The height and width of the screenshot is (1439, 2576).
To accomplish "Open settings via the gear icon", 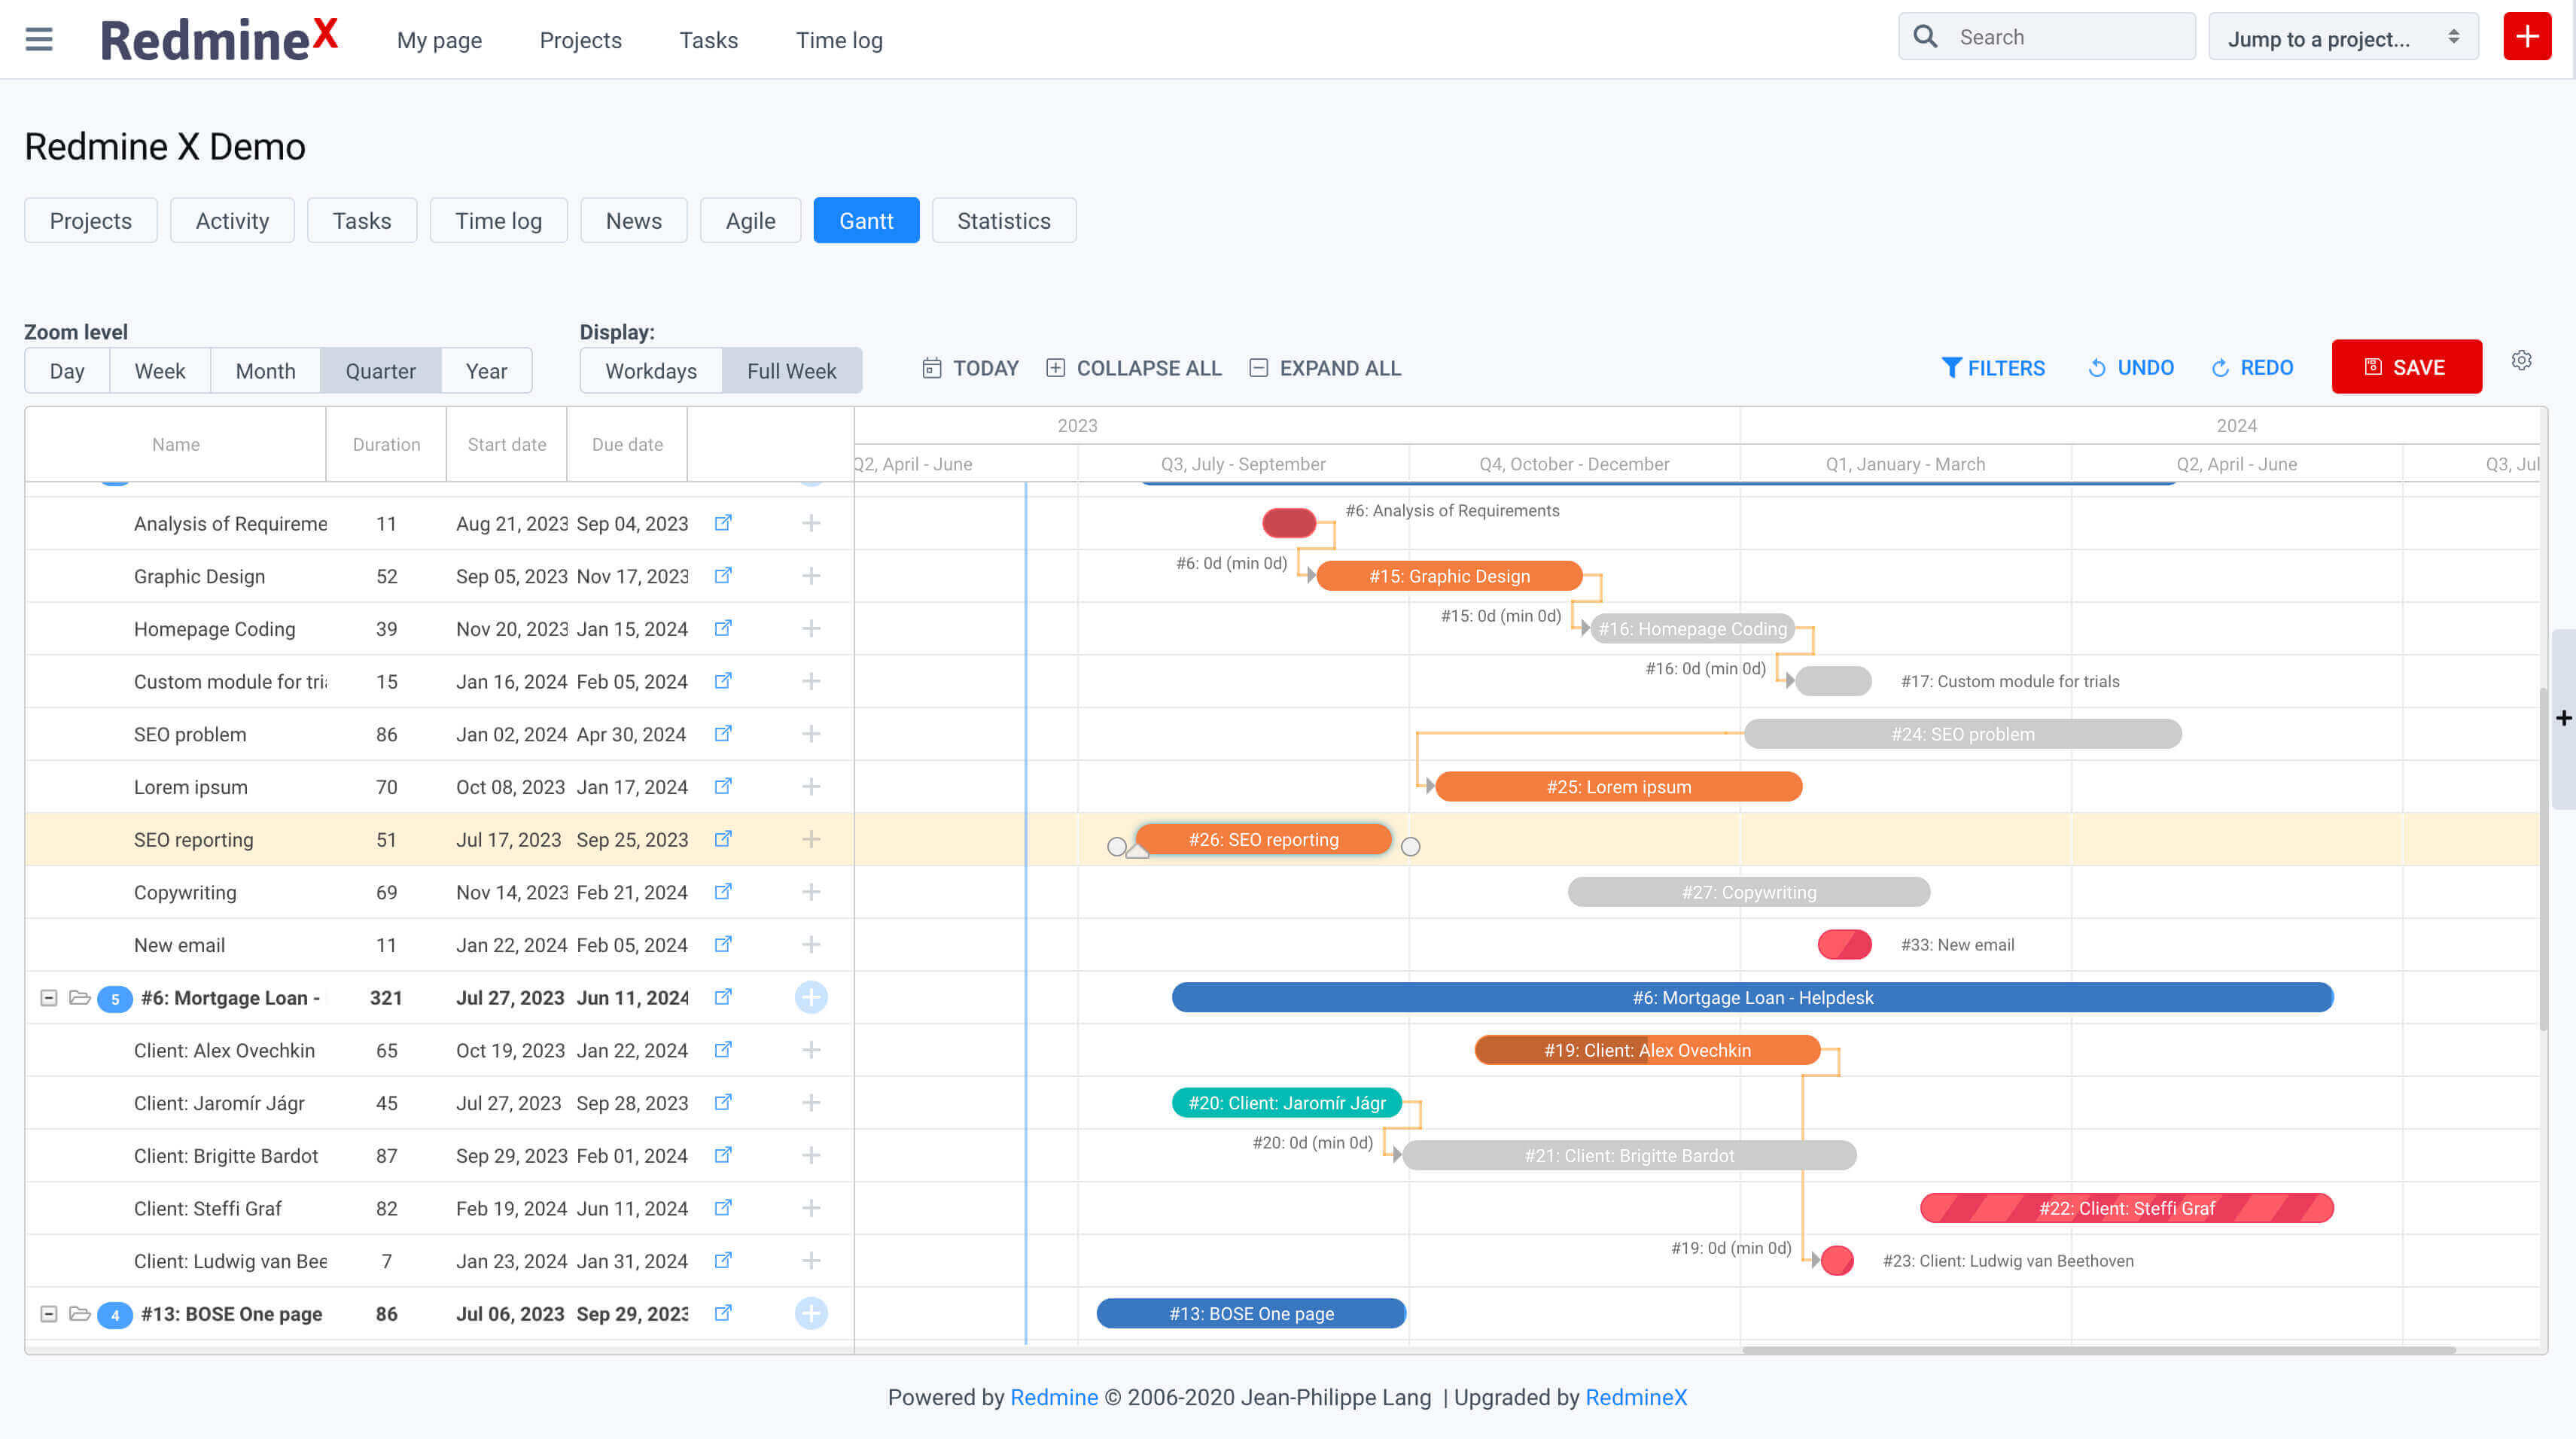I will coord(2522,360).
